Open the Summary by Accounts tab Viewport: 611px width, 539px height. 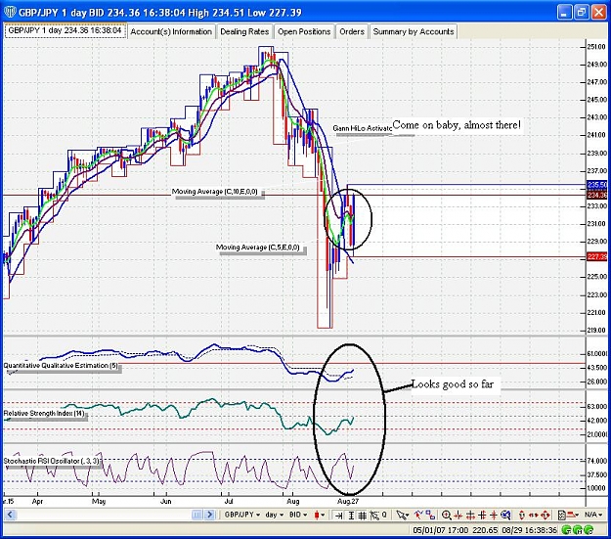coord(414,31)
